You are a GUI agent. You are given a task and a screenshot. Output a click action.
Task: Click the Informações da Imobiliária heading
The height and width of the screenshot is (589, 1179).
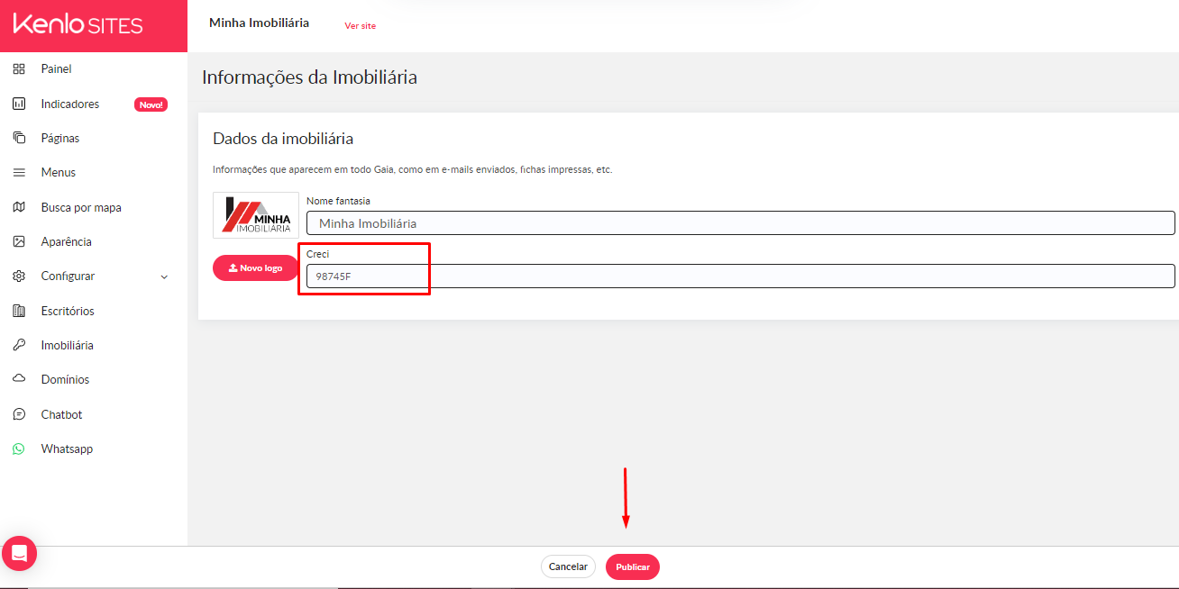click(x=309, y=77)
